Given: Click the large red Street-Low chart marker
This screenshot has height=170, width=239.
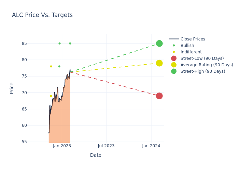Looking at the screenshot, I should coord(159,96).
